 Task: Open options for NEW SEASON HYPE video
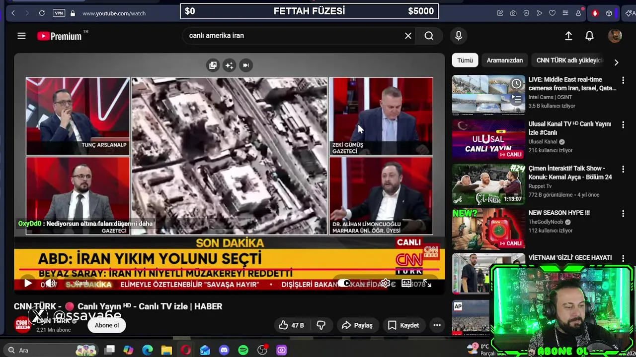[x=623, y=214]
